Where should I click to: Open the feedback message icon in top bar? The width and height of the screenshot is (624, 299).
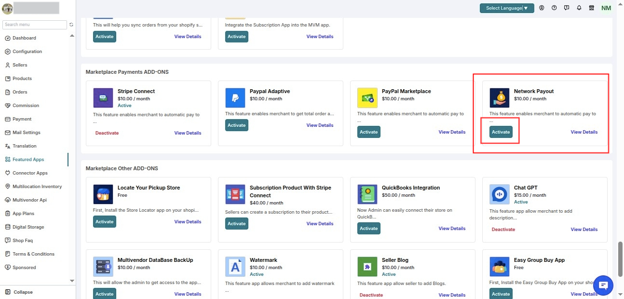tap(567, 8)
